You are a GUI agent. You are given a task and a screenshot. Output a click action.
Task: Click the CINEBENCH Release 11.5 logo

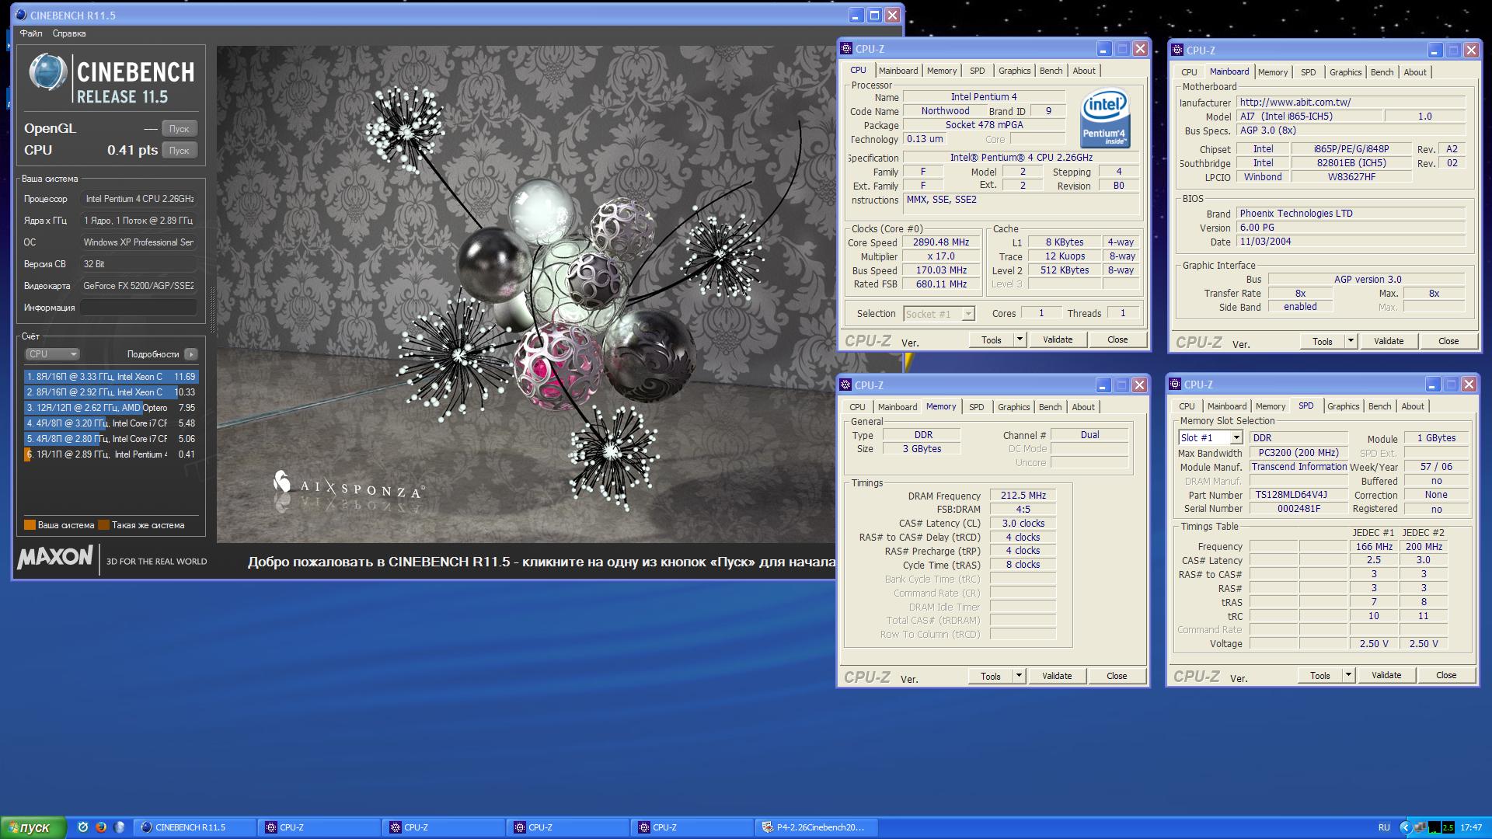click(112, 78)
